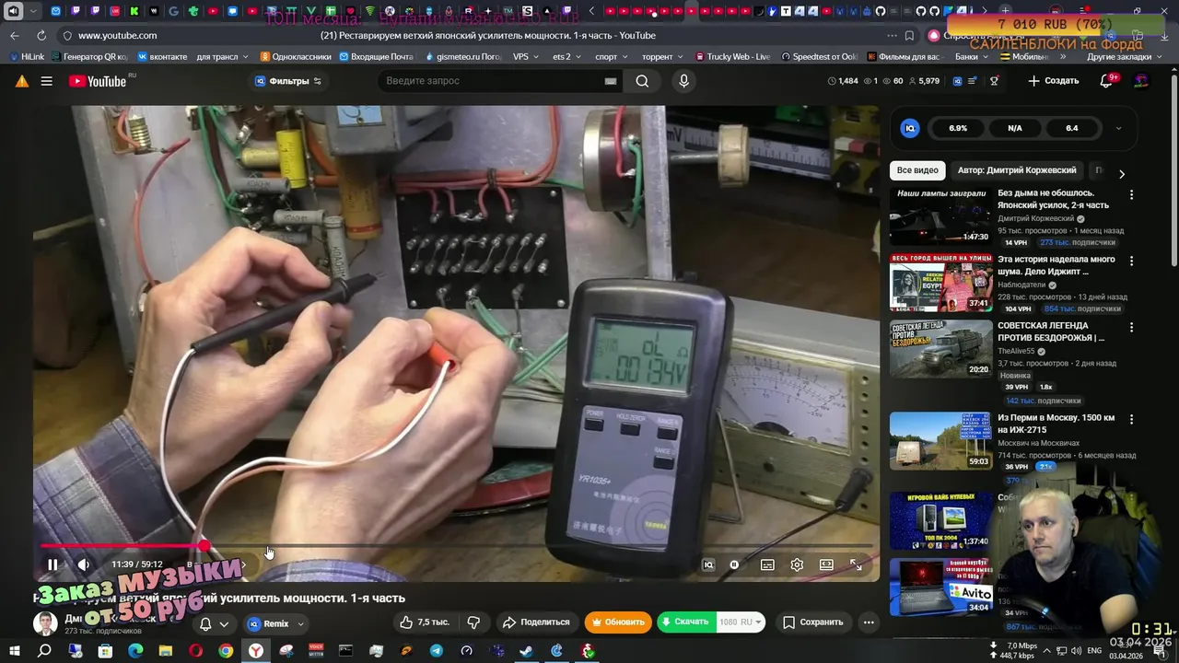The width and height of the screenshot is (1179, 663).
Task: Toggle channel notification bell
Action: (x=214, y=624)
